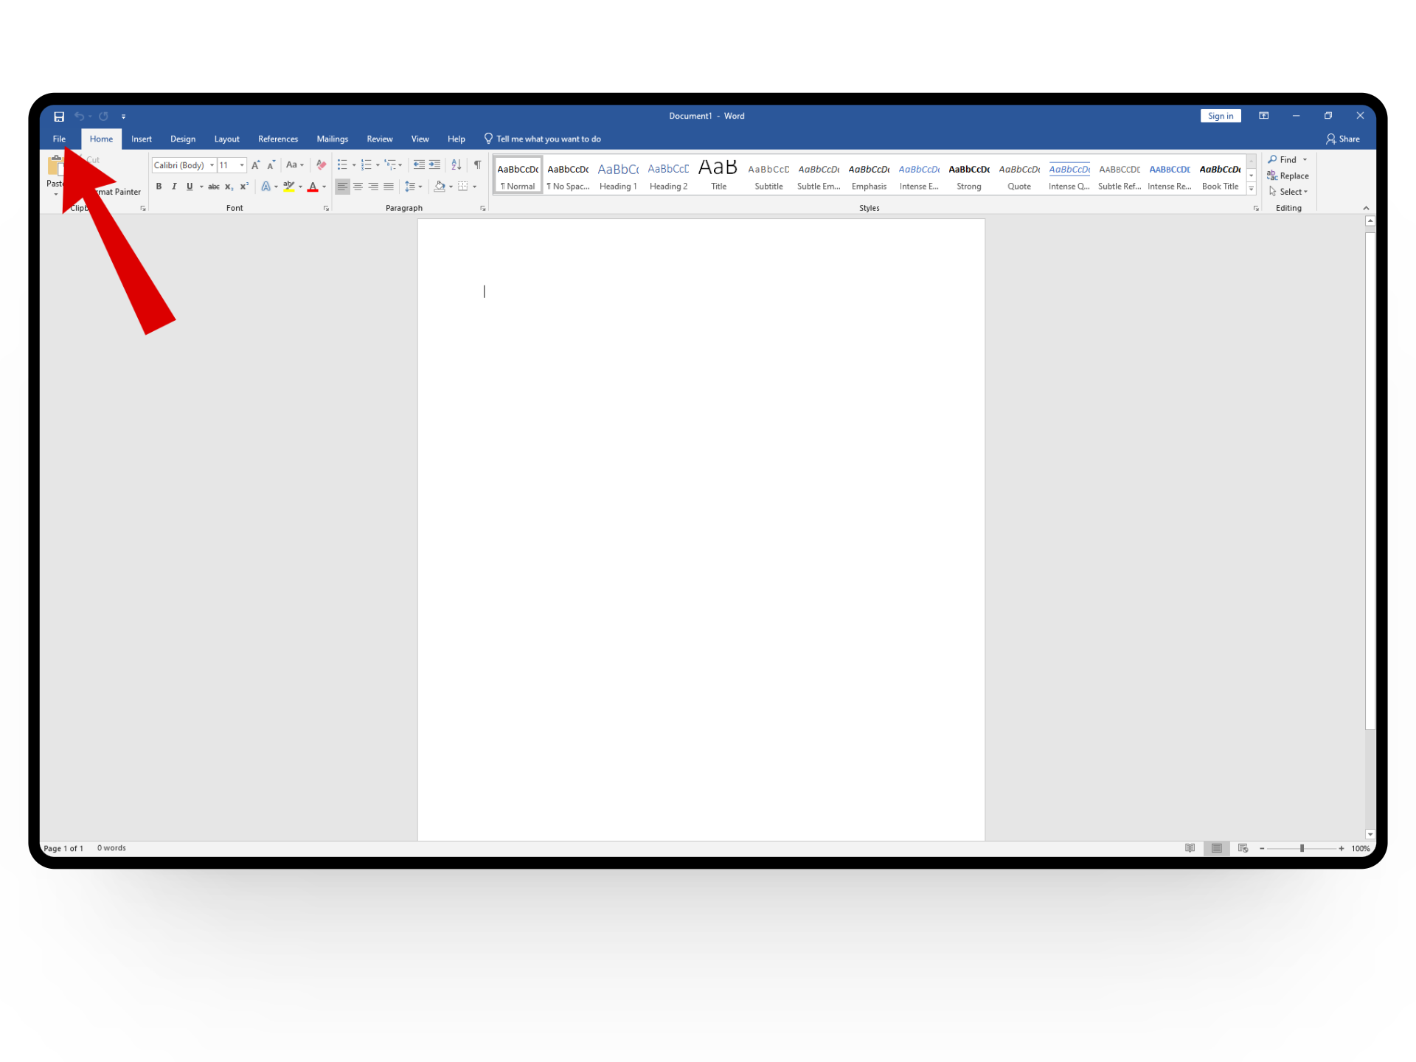
Task: Open the File menu tab
Action: tap(59, 139)
